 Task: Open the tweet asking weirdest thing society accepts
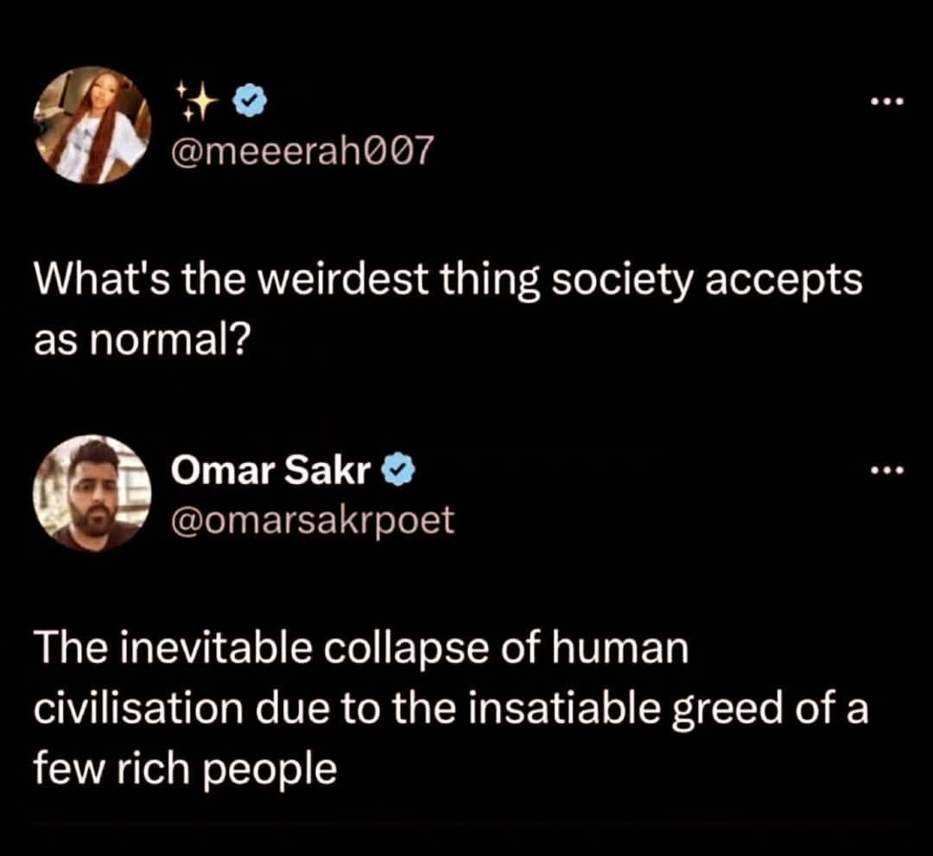(x=448, y=310)
